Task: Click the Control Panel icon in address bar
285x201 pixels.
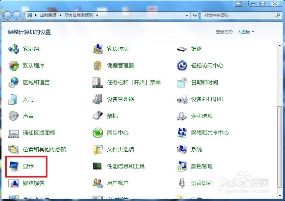Action: click(30, 15)
